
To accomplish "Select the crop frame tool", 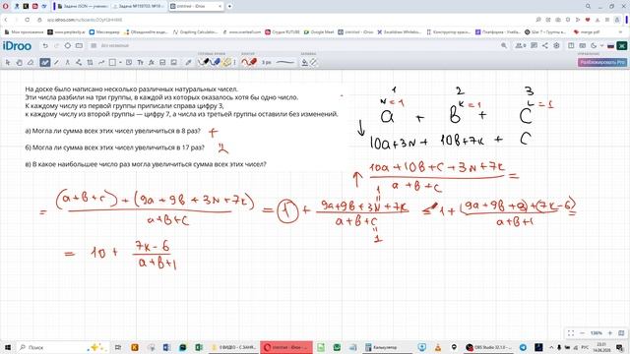I will click(x=90, y=62).
